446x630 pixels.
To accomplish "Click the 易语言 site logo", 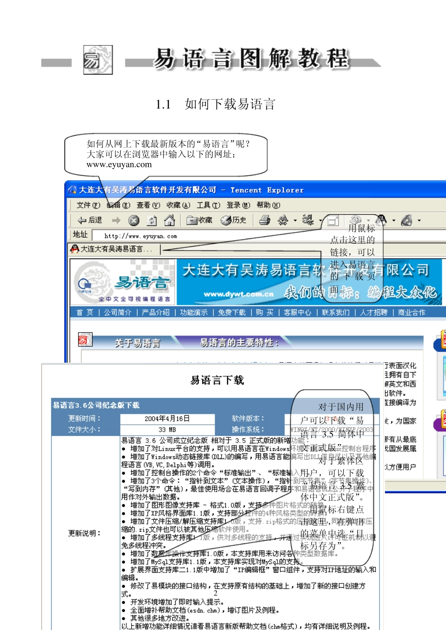I will [123, 283].
